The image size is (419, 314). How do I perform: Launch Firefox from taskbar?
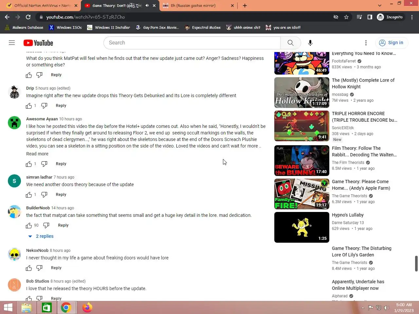point(87,307)
